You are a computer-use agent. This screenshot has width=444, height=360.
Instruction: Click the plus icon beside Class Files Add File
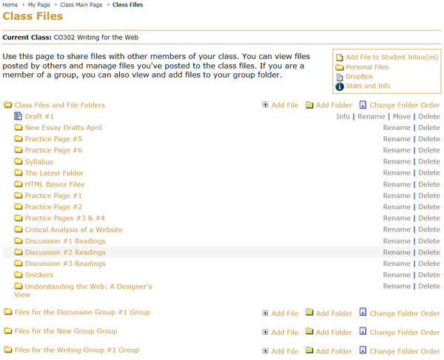(266, 105)
